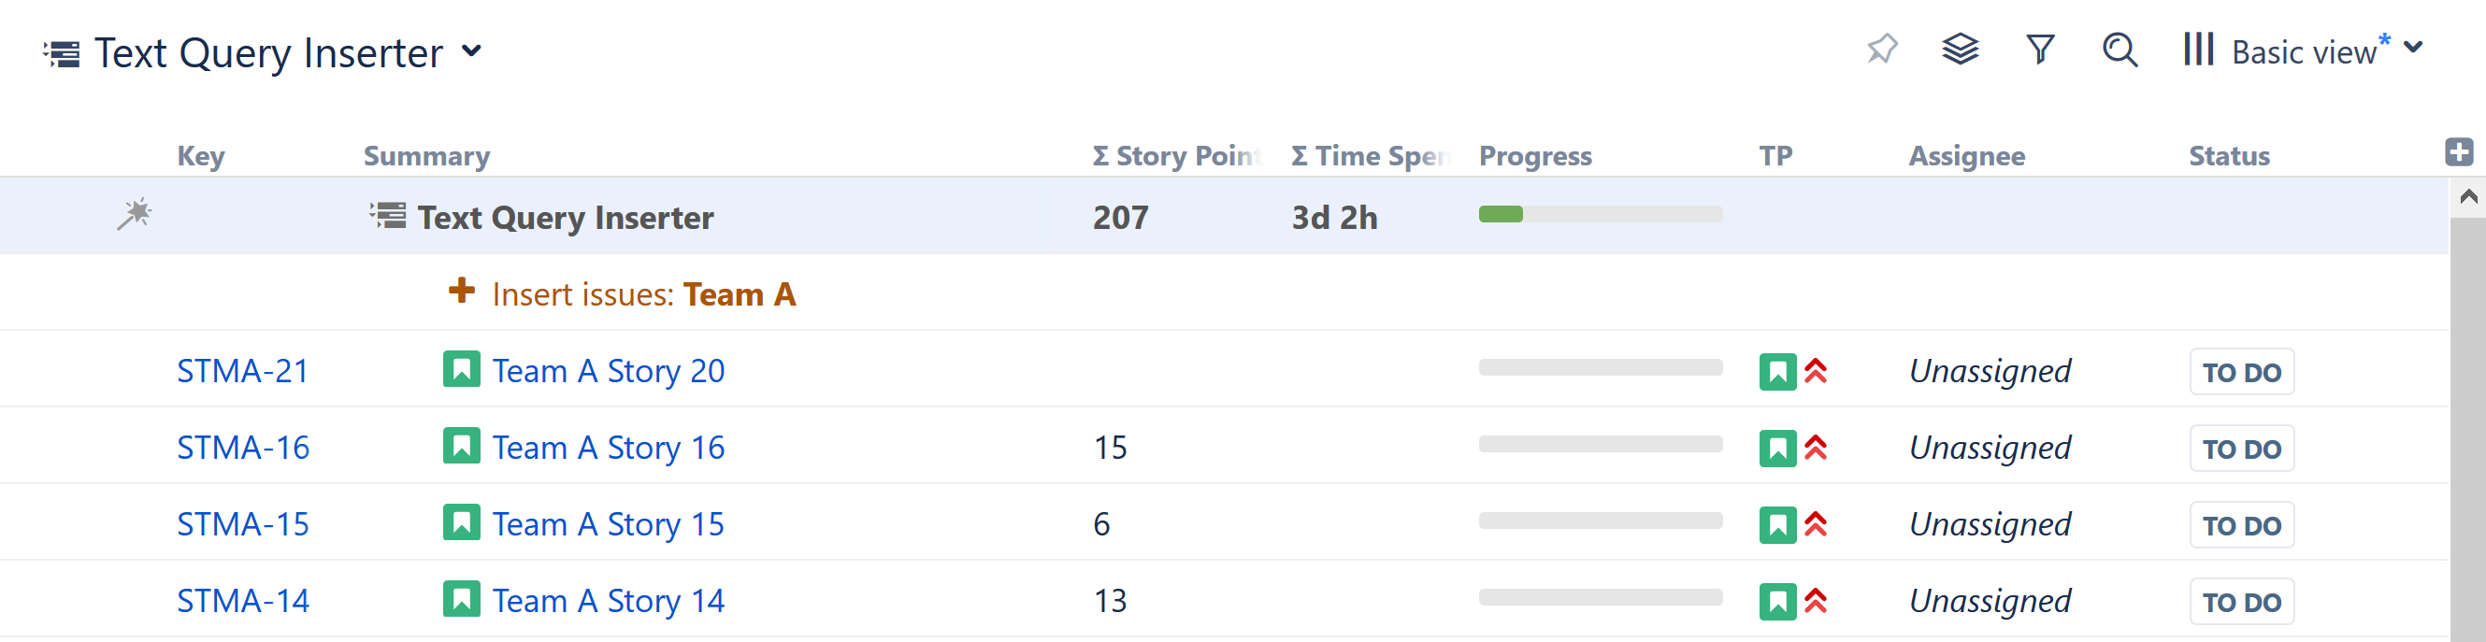Click the automation magic wand icon
Viewport: 2486px width, 642px height.
click(134, 214)
